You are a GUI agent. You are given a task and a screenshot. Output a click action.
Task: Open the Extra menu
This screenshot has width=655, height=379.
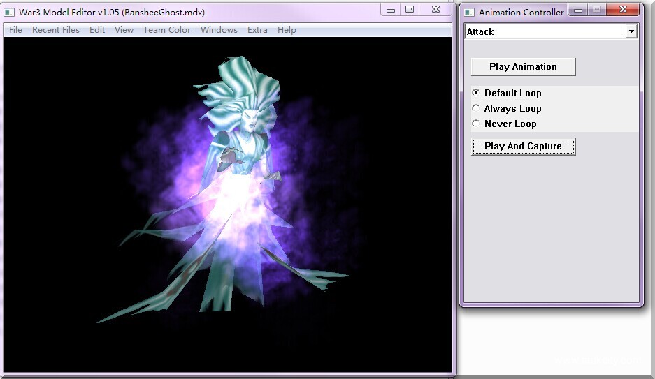257,30
